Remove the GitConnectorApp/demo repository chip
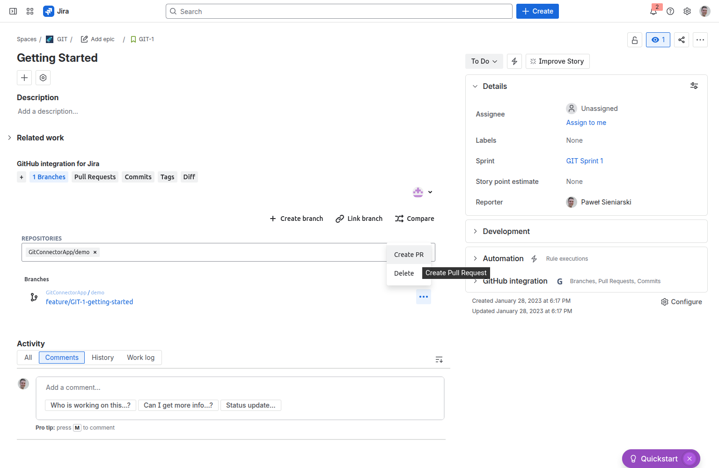719x468 pixels. tap(95, 252)
